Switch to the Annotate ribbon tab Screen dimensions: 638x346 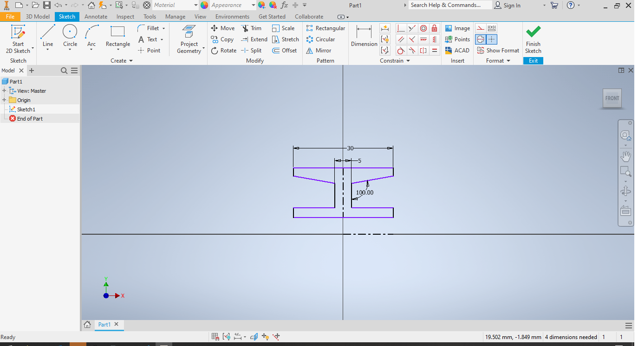[x=96, y=16]
